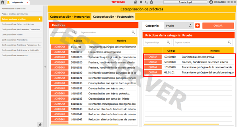The height and width of the screenshot is (127, 237).
Task: Click AGREGAR for code 01.01.01
Action: (60, 47)
